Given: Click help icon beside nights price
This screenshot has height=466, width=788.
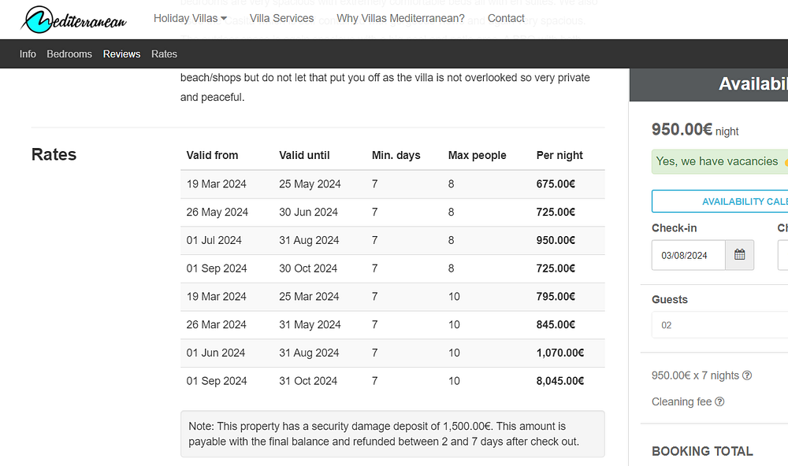Looking at the screenshot, I should (747, 375).
